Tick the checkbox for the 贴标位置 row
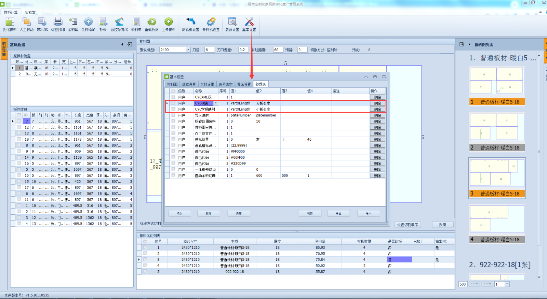 [173, 139]
